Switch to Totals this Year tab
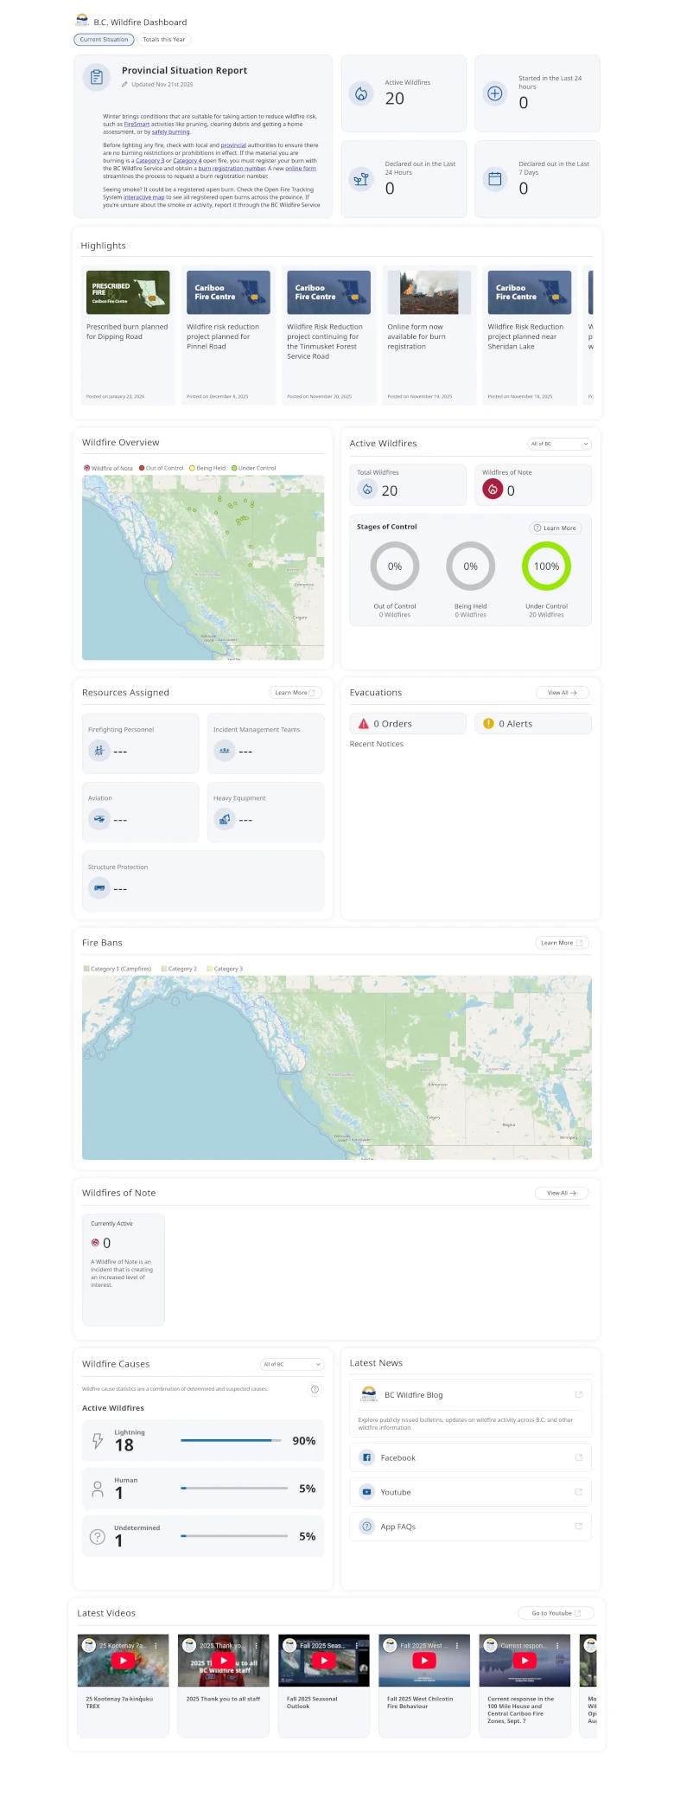Image resolution: width=674 pixels, height=1793 pixels. (x=163, y=39)
